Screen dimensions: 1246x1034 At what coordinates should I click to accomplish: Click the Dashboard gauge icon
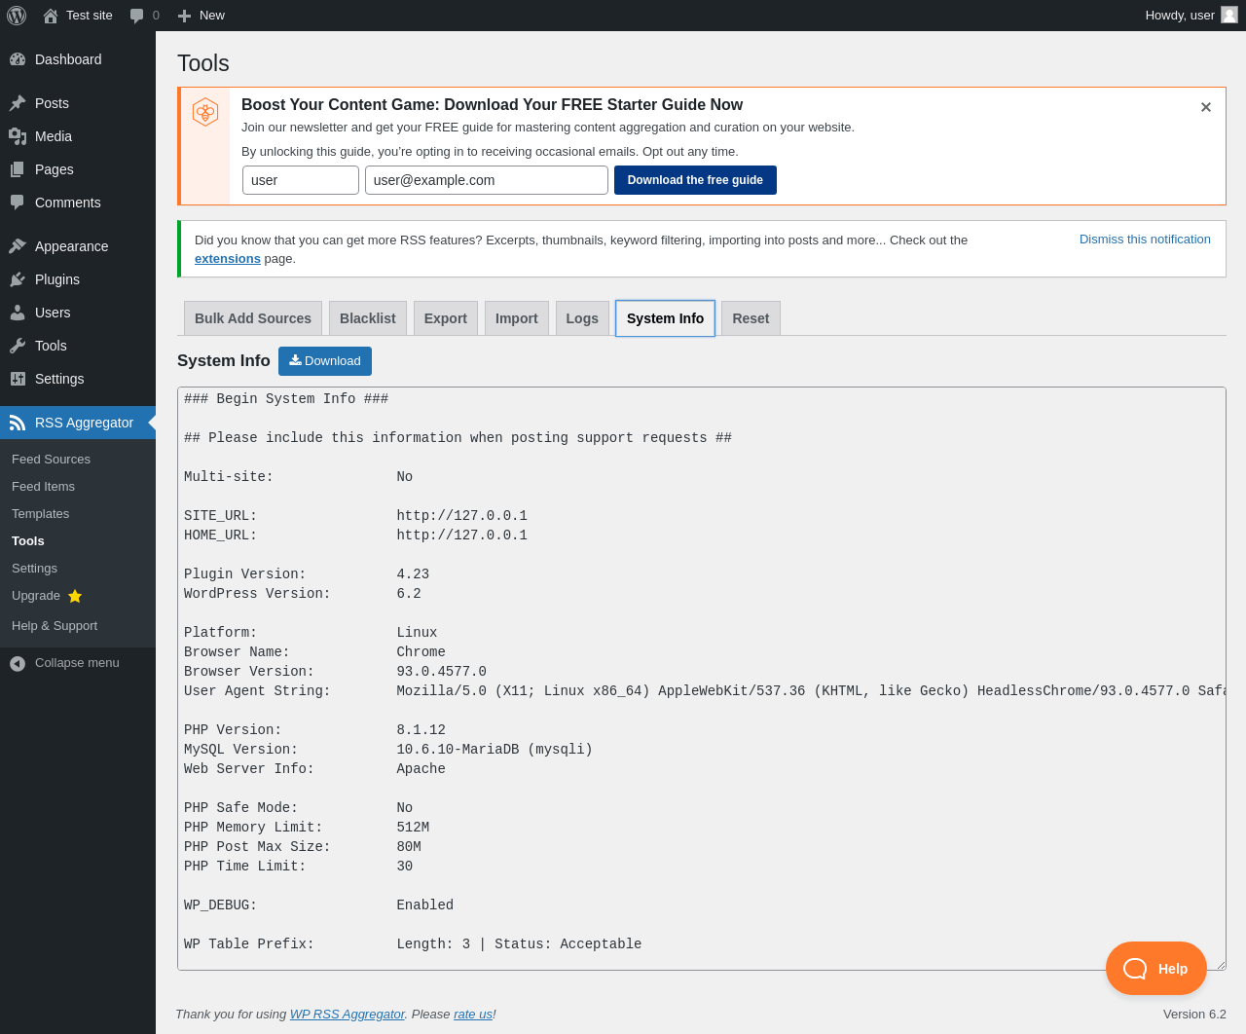pyautogui.click(x=18, y=59)
